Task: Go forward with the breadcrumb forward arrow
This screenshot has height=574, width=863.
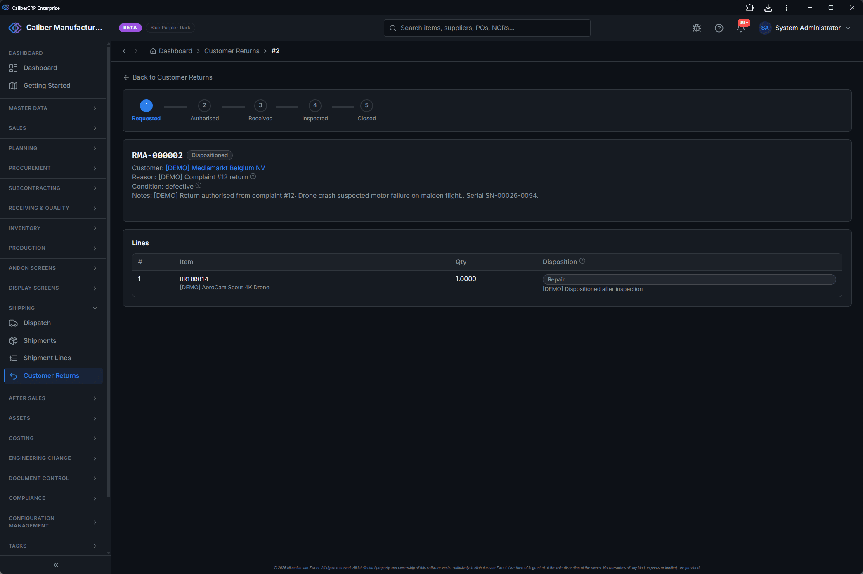Action: [x=136, y=51]
